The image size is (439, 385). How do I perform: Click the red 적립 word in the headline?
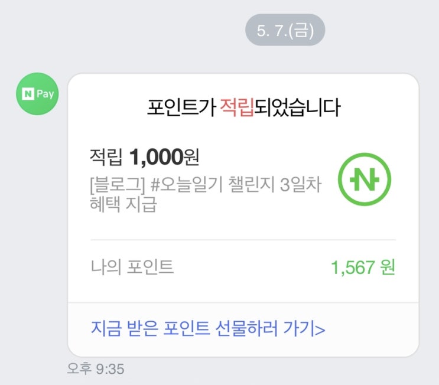pyautogui.click(x=236, y=108)
